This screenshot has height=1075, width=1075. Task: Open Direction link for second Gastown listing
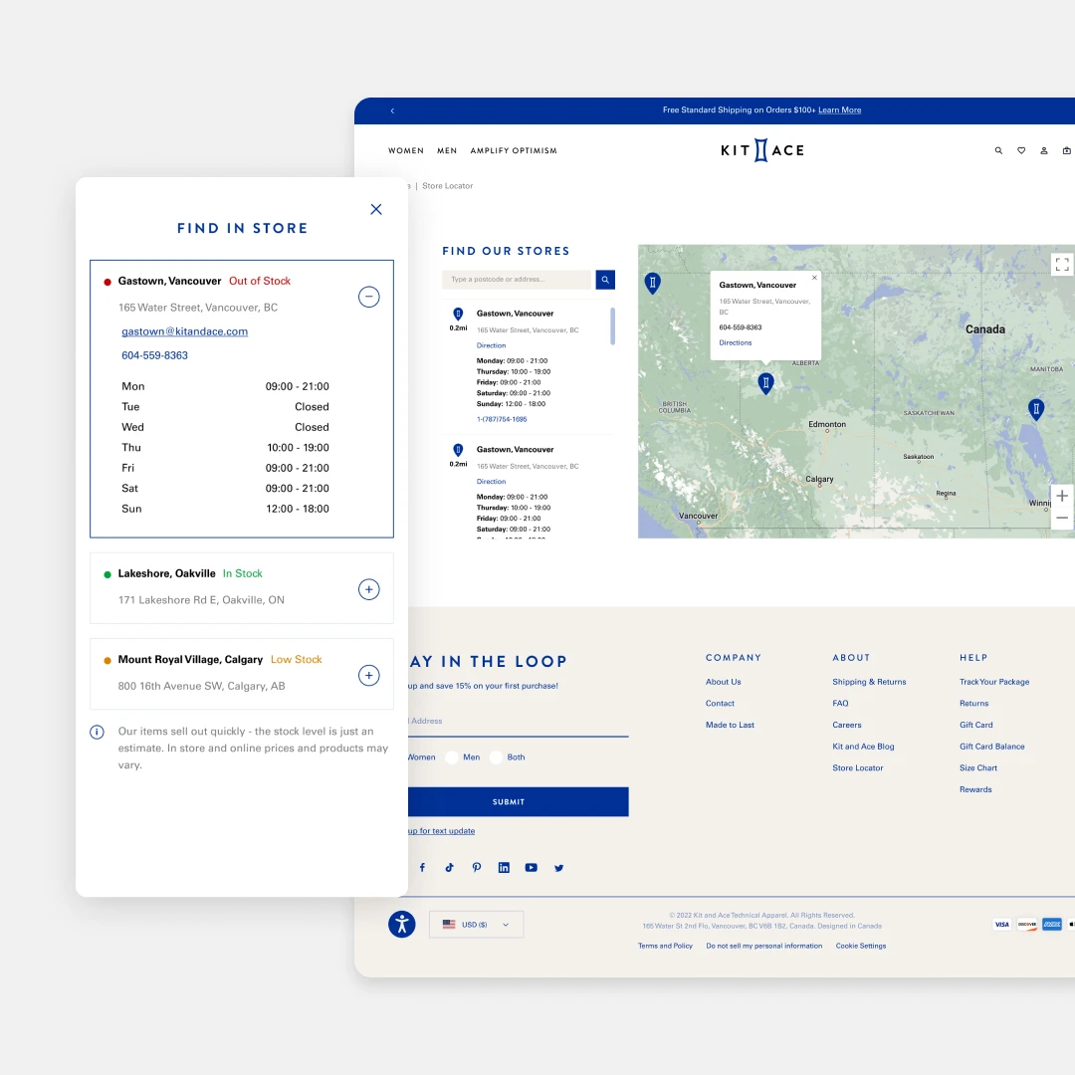pyautogui.click(x=491, y=482)
